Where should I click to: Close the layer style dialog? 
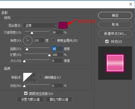tap(131, 4)
